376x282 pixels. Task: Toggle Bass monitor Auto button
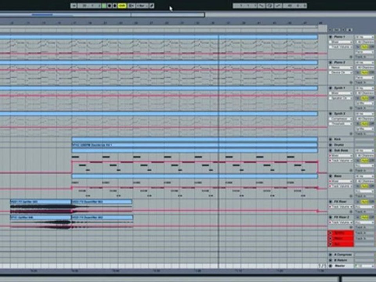tap(365, 186)
